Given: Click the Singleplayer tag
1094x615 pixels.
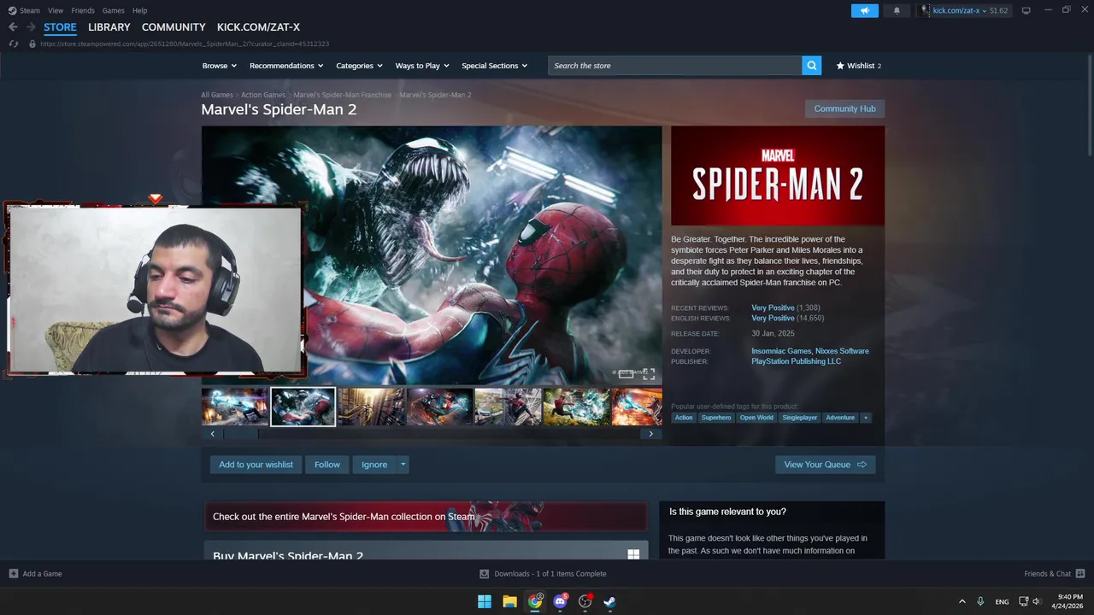Looking at the screenshot, I should point(800,418).
